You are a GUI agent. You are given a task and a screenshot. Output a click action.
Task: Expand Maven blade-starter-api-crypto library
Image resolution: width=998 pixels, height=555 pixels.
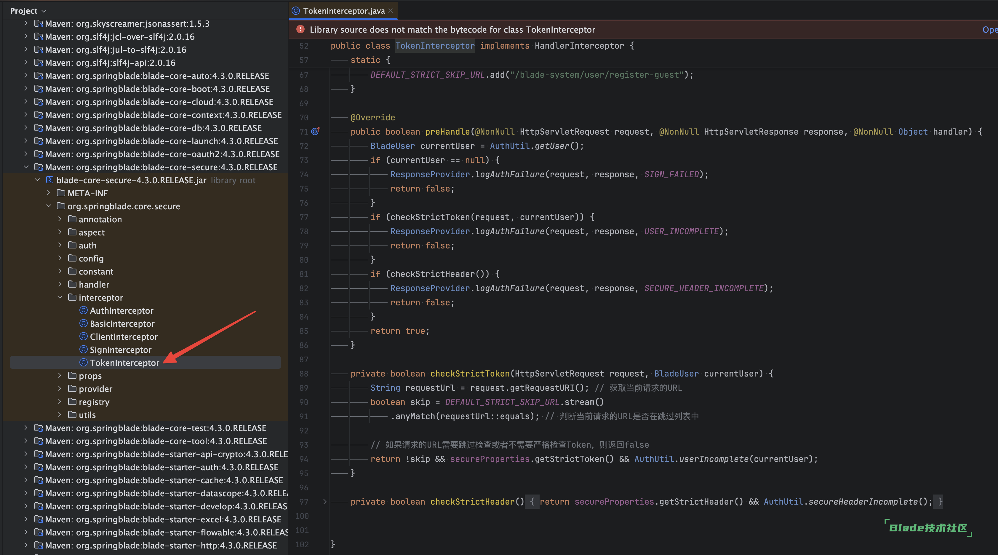pos(26,454)
